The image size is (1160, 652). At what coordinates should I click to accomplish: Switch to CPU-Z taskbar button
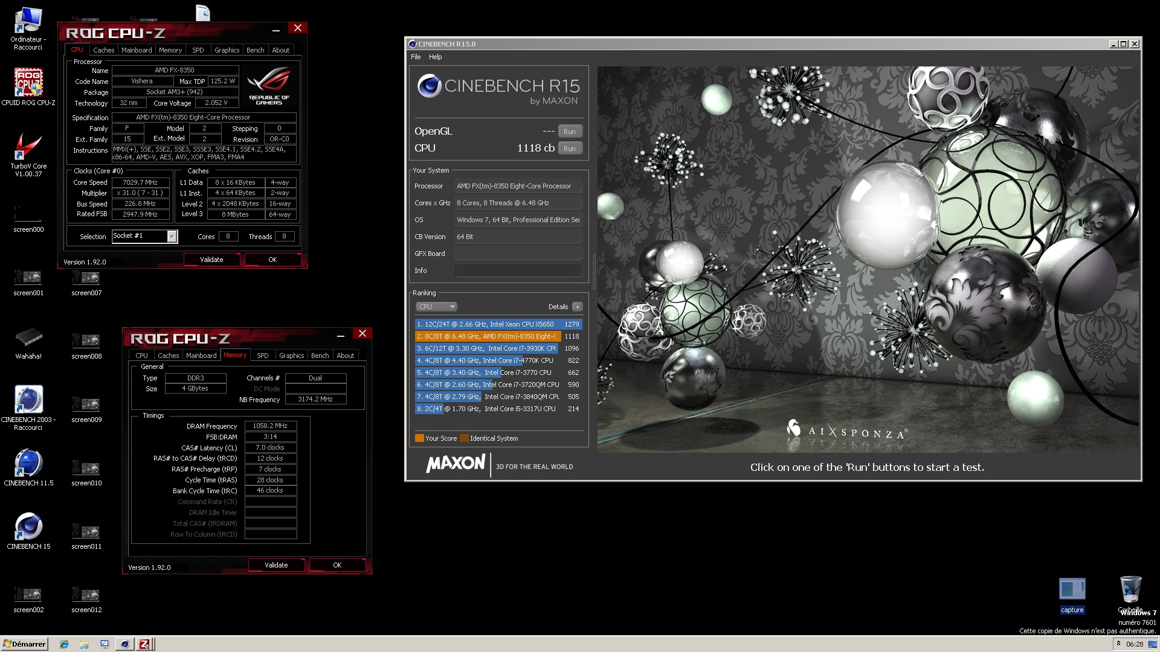coord(144,644)
